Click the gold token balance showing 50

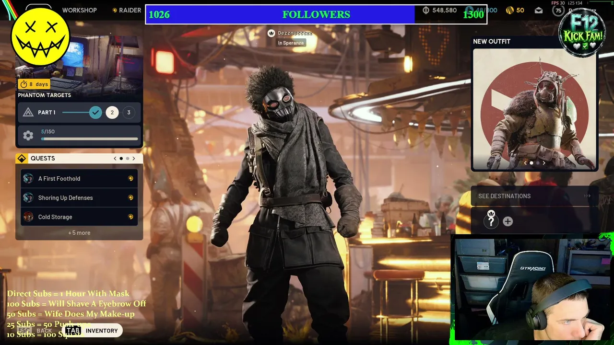[x=515, y=10]
